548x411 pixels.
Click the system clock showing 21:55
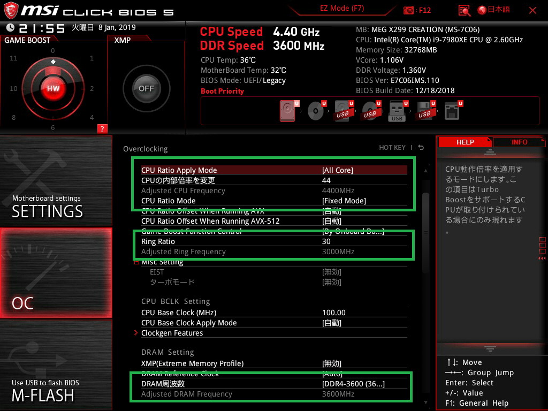(x=42, y=28)
